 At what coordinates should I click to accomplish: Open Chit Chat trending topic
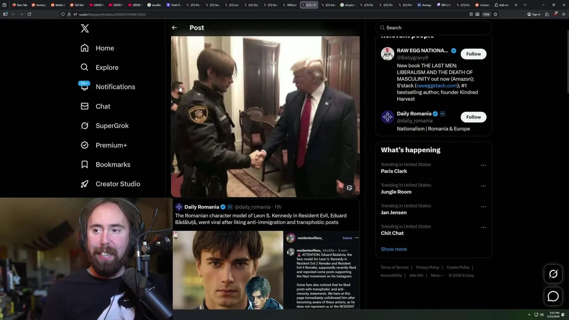point(392,233)
